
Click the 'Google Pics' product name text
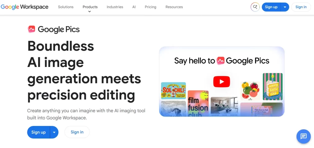pyautogui.click(x=59, y=30)
